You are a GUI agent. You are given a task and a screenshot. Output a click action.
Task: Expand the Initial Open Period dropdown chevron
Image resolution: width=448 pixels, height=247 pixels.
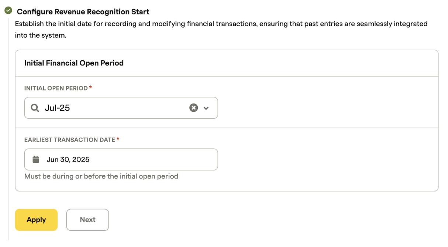click(206, 108)
